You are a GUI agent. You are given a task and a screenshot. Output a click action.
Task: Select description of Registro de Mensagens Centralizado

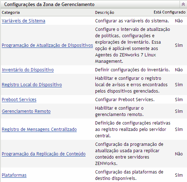point(133,129)
